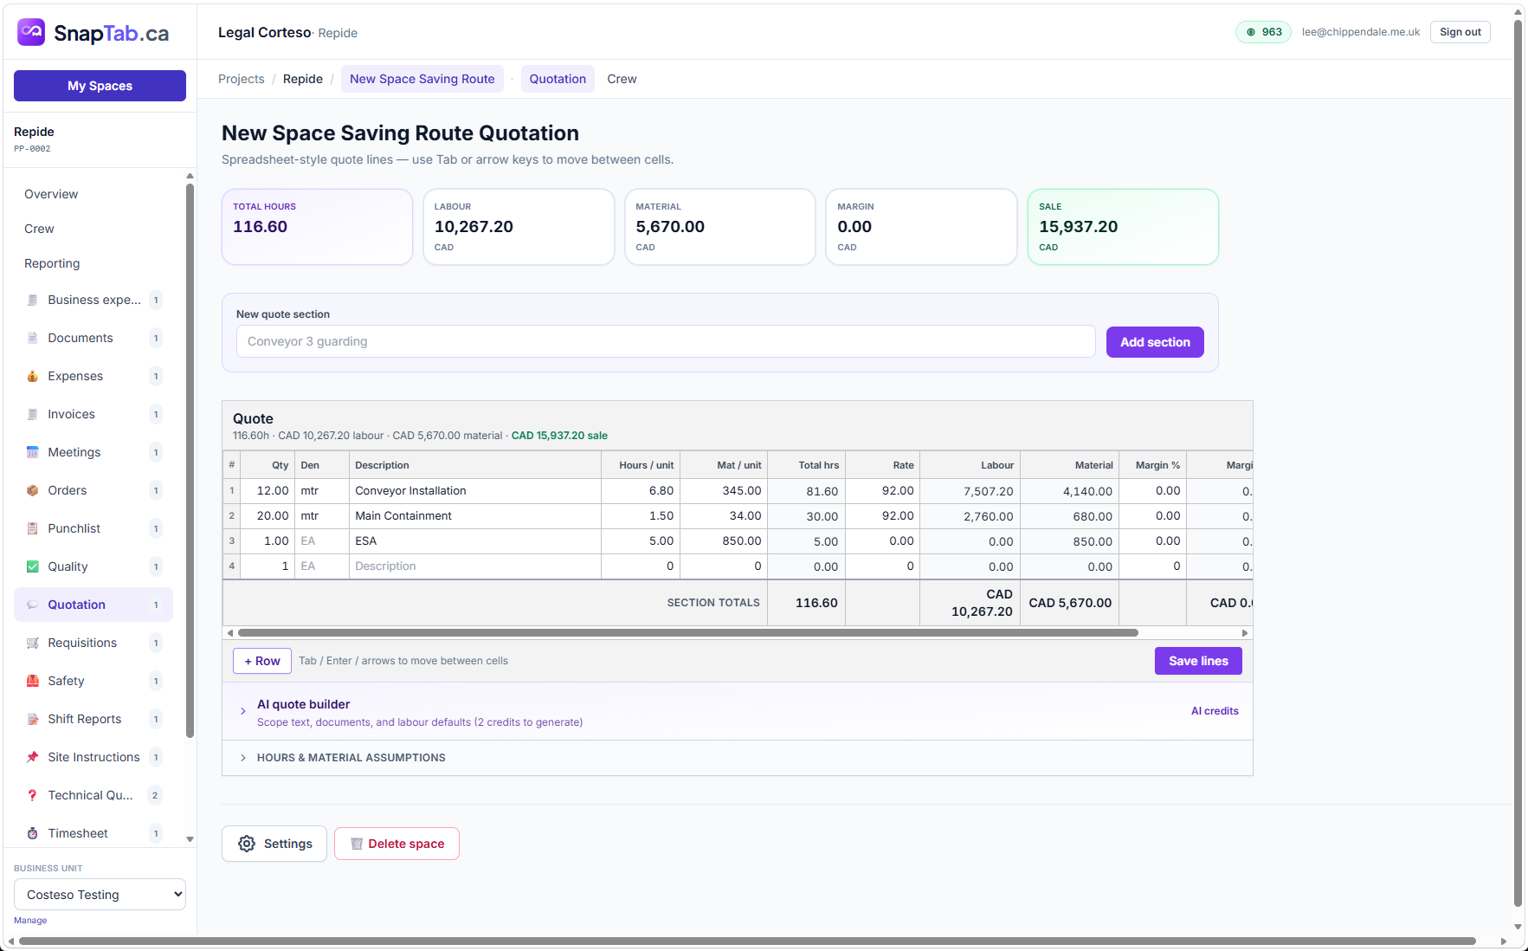
Task: Click the Sign out button
Action: click(1460, 32)
